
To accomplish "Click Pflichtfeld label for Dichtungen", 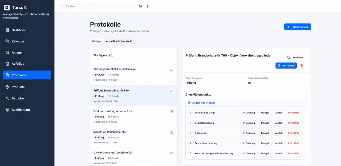I will click(294, 133).
